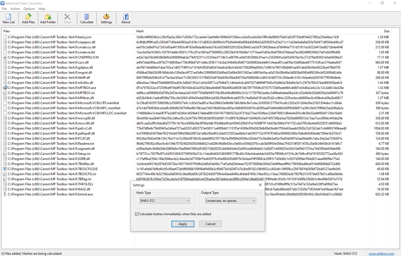
Task: Click the Calculate toolbar icon
Action: pyautogui.click(x=87, y=19)
